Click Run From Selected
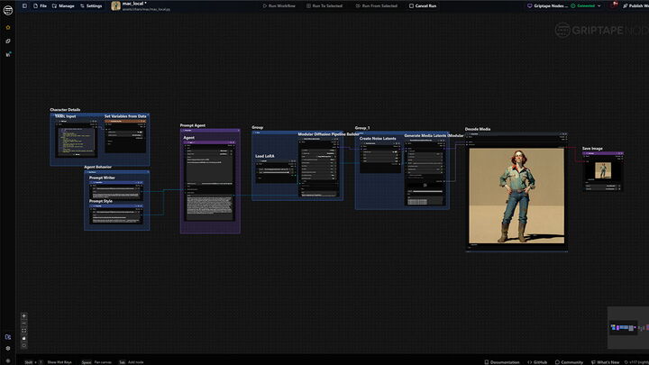Image resolution: width=649 pixels, height=365 pixels. pyautogui.click(x=376, y=5)
